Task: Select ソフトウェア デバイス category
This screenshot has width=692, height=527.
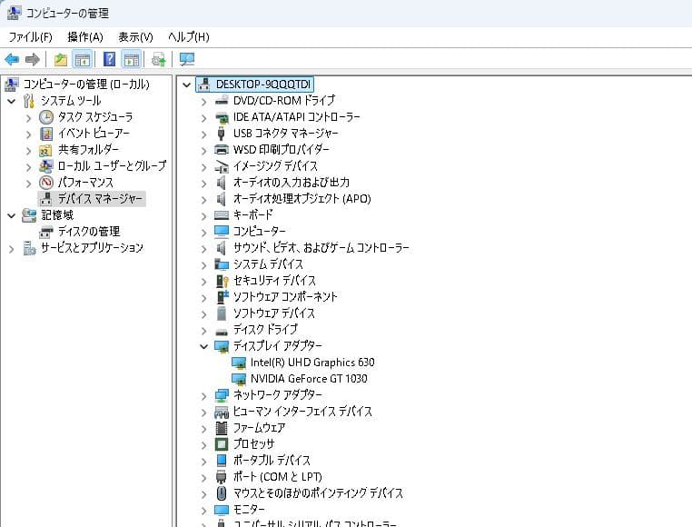Action: pyautogui.click(x=274, y=313)
